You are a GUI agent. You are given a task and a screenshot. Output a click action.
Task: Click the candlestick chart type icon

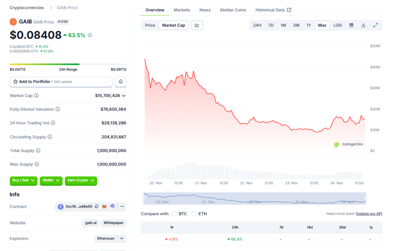(197, 25)
